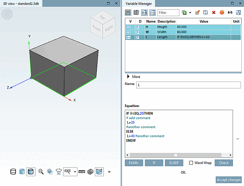Enable the Word Wrap checkbox
Image resolution: width=244 pixels, height=186 pixels.
tap(191, 163)
